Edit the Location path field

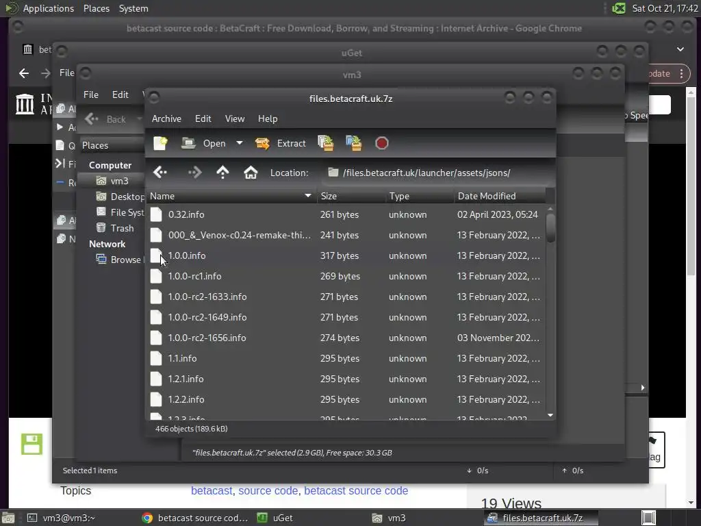point(436,173)
